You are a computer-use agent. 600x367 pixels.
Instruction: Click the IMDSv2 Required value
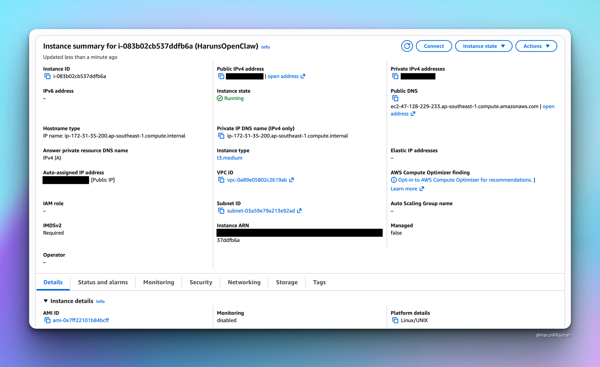click(x=53, y=233)
